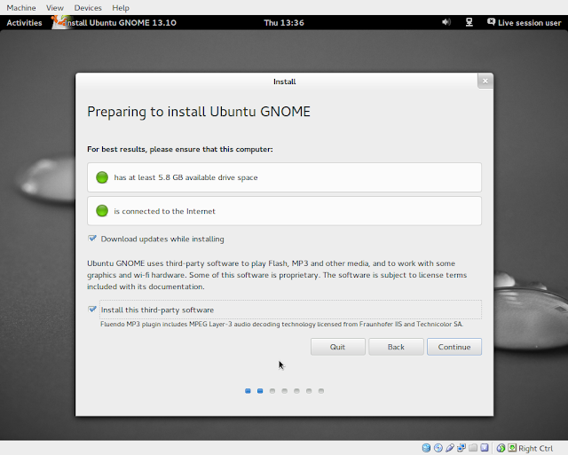Close the Install dialog window
Viewport: 568px width, 455px height.
point(485,81)
